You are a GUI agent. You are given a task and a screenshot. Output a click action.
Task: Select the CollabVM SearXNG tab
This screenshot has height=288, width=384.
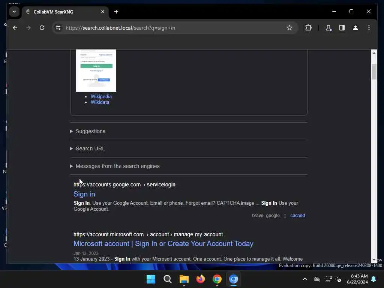point(65,12)
